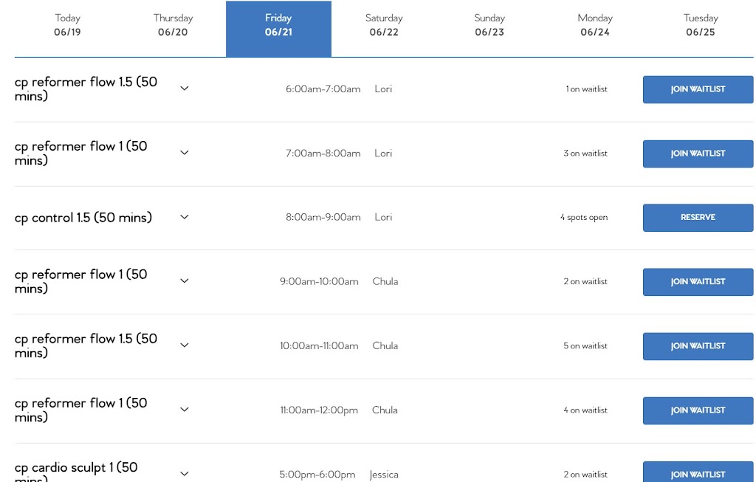Expand the 7:00am cp reformer flow 1 chevron
This screenshot has height=482, width=756.
point(185,153)
